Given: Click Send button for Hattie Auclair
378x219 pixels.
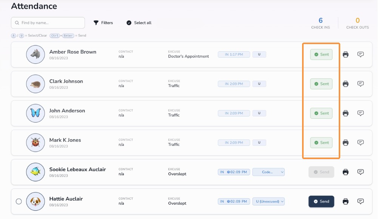Looking at the screenshot, I should click(x=321, y=201).
